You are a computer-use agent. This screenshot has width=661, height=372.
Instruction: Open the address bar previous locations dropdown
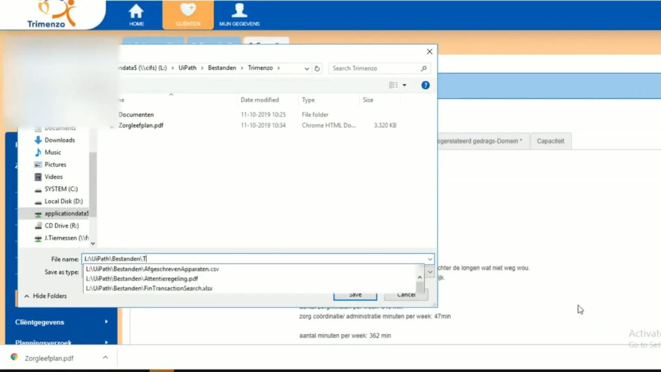coord(307,68)
